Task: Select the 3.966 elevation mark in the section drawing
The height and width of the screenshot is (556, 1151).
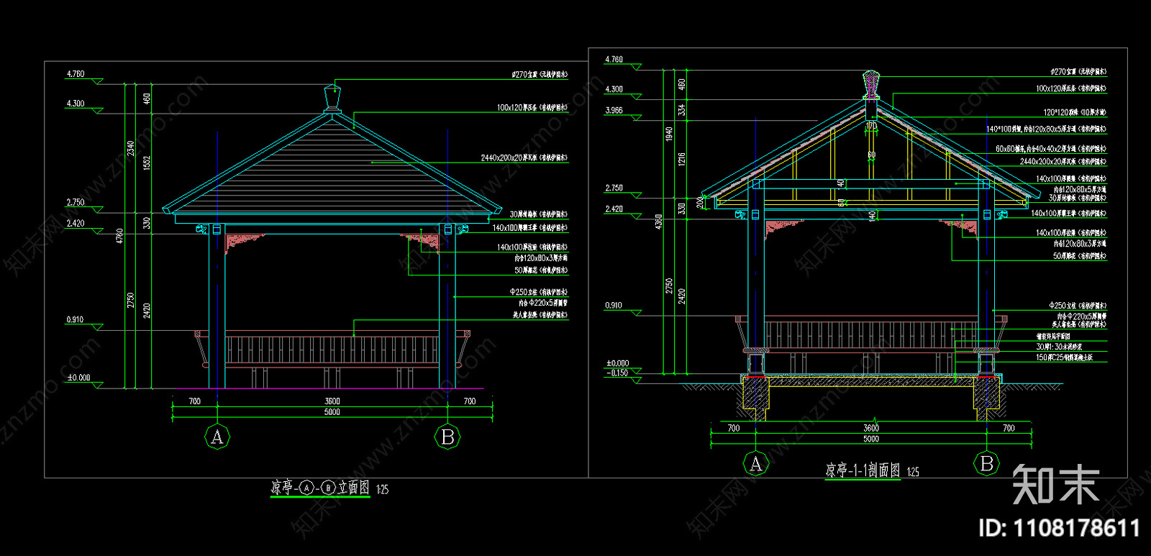Action: [x=614, y=111]
